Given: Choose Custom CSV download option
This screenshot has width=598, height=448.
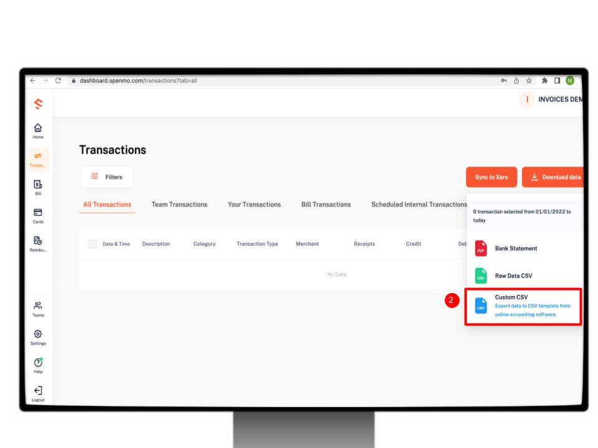Looking at the screenshot, I should pos(523,306).
